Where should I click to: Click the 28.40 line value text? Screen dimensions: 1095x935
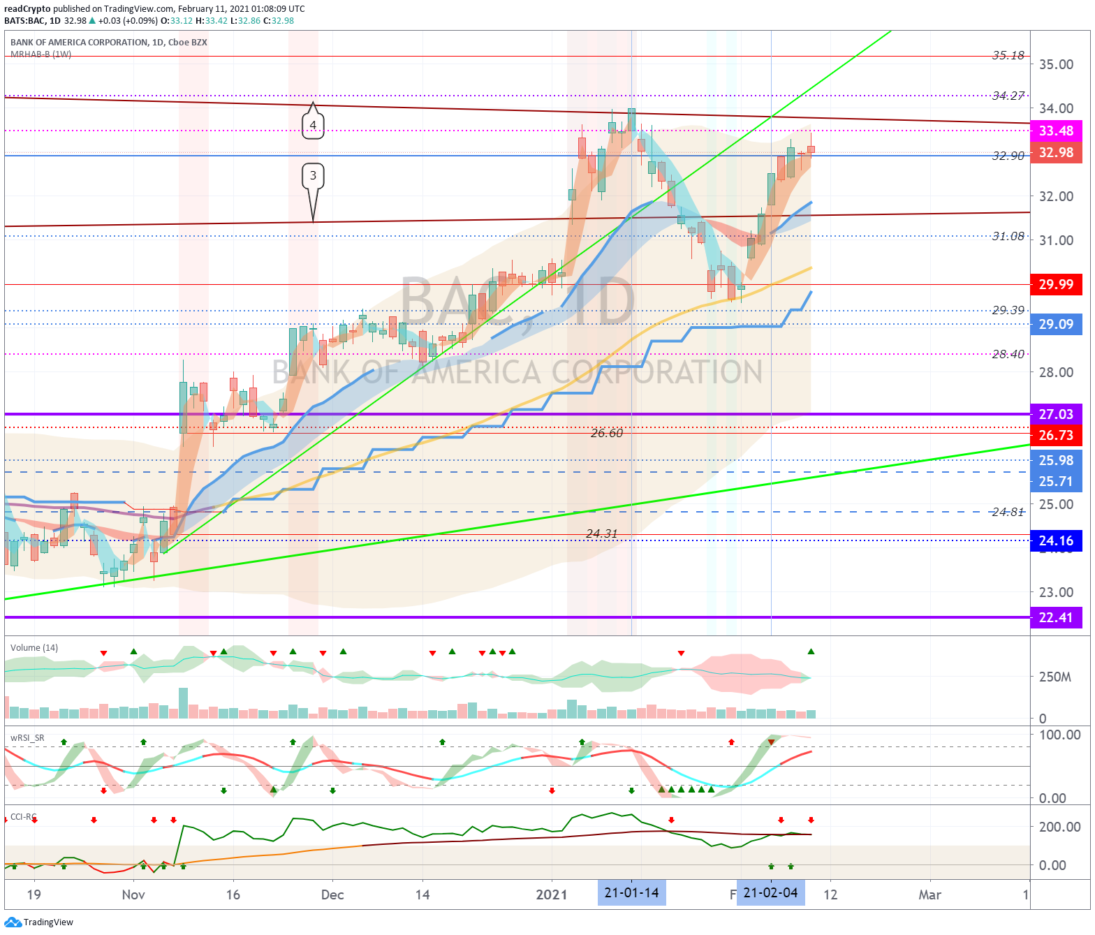tap(1008, 354)
